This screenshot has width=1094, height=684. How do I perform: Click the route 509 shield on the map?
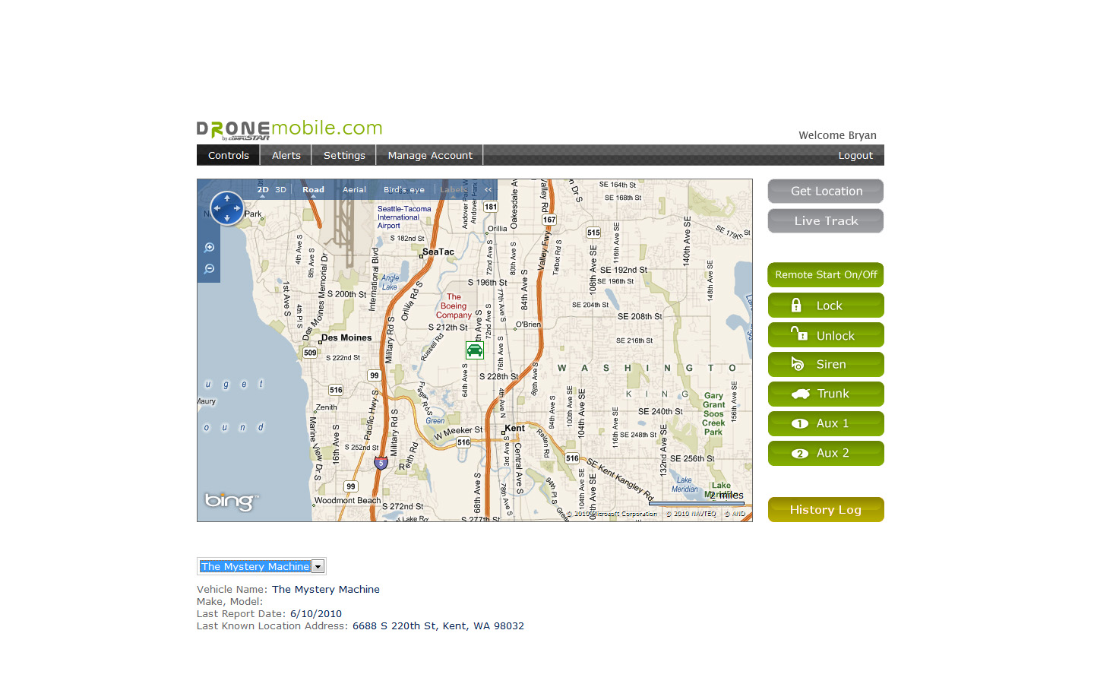click(x=310, y=353)
